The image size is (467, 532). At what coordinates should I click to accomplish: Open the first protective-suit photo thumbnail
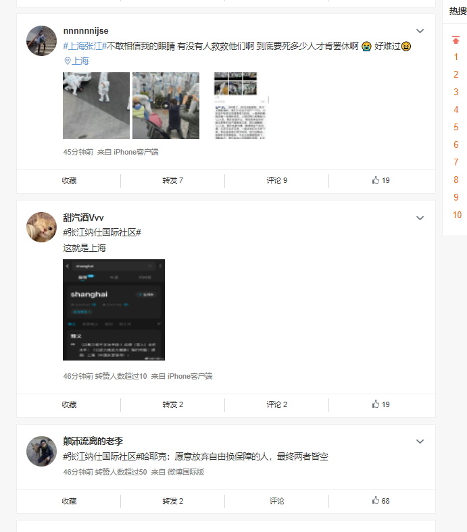pyautogui.click(x=96, y=105)
